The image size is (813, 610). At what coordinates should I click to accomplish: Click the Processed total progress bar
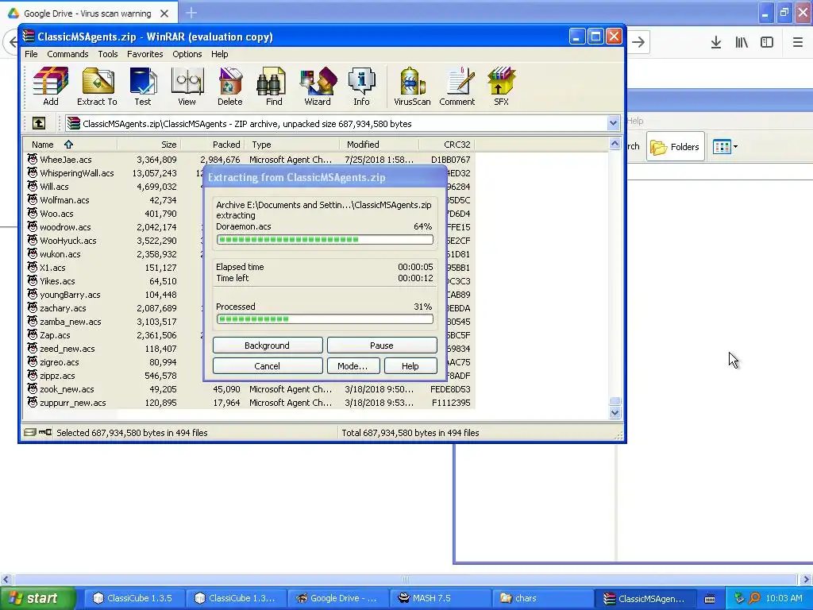click(325, 319)
